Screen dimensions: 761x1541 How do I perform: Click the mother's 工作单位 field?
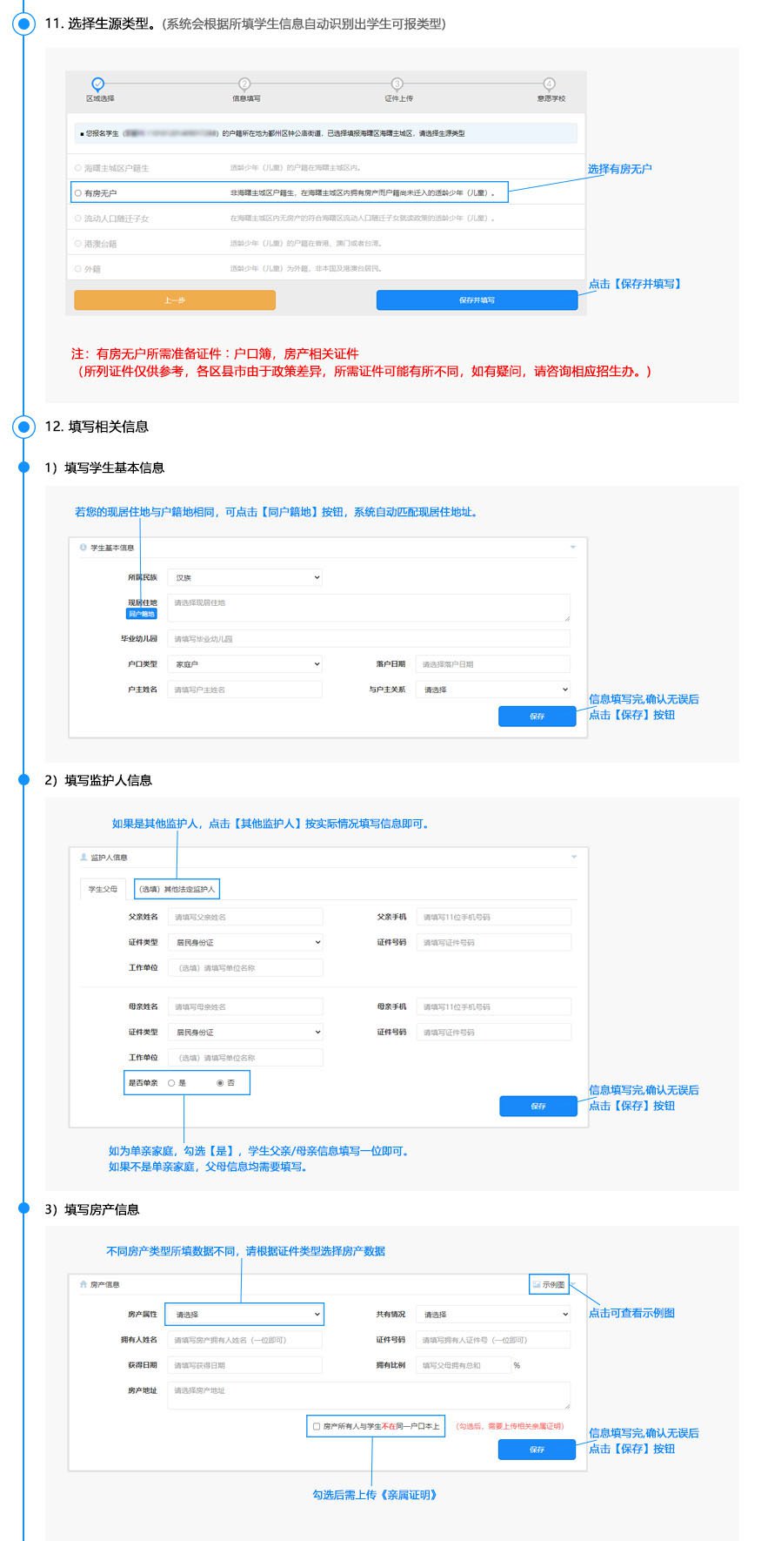[x=245, y=1057]
